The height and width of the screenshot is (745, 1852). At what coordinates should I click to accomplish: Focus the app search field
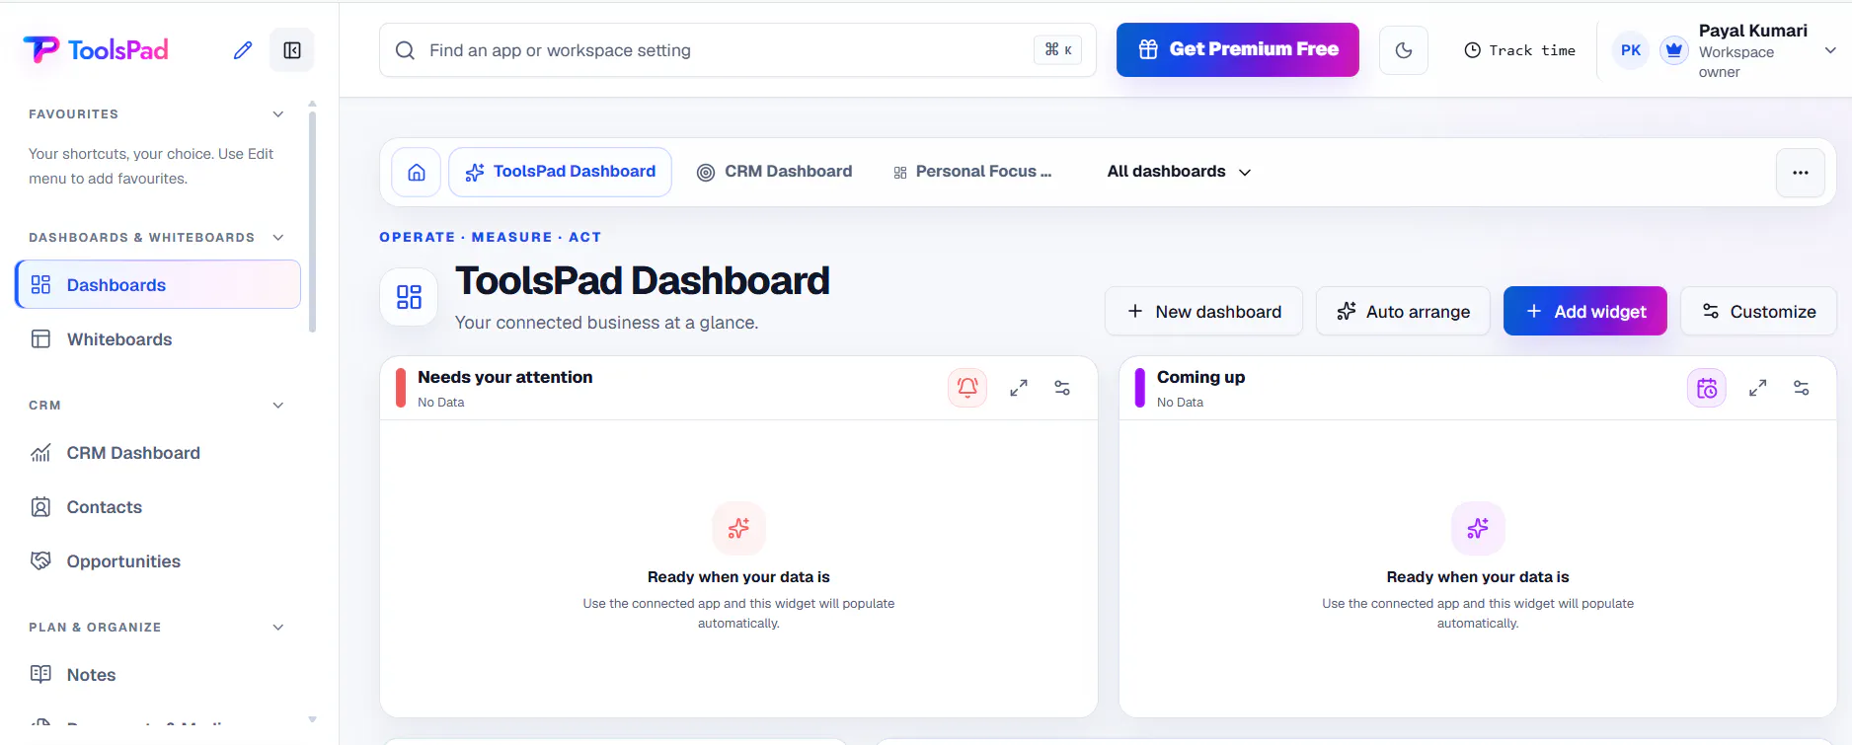[x=737, y=50]
